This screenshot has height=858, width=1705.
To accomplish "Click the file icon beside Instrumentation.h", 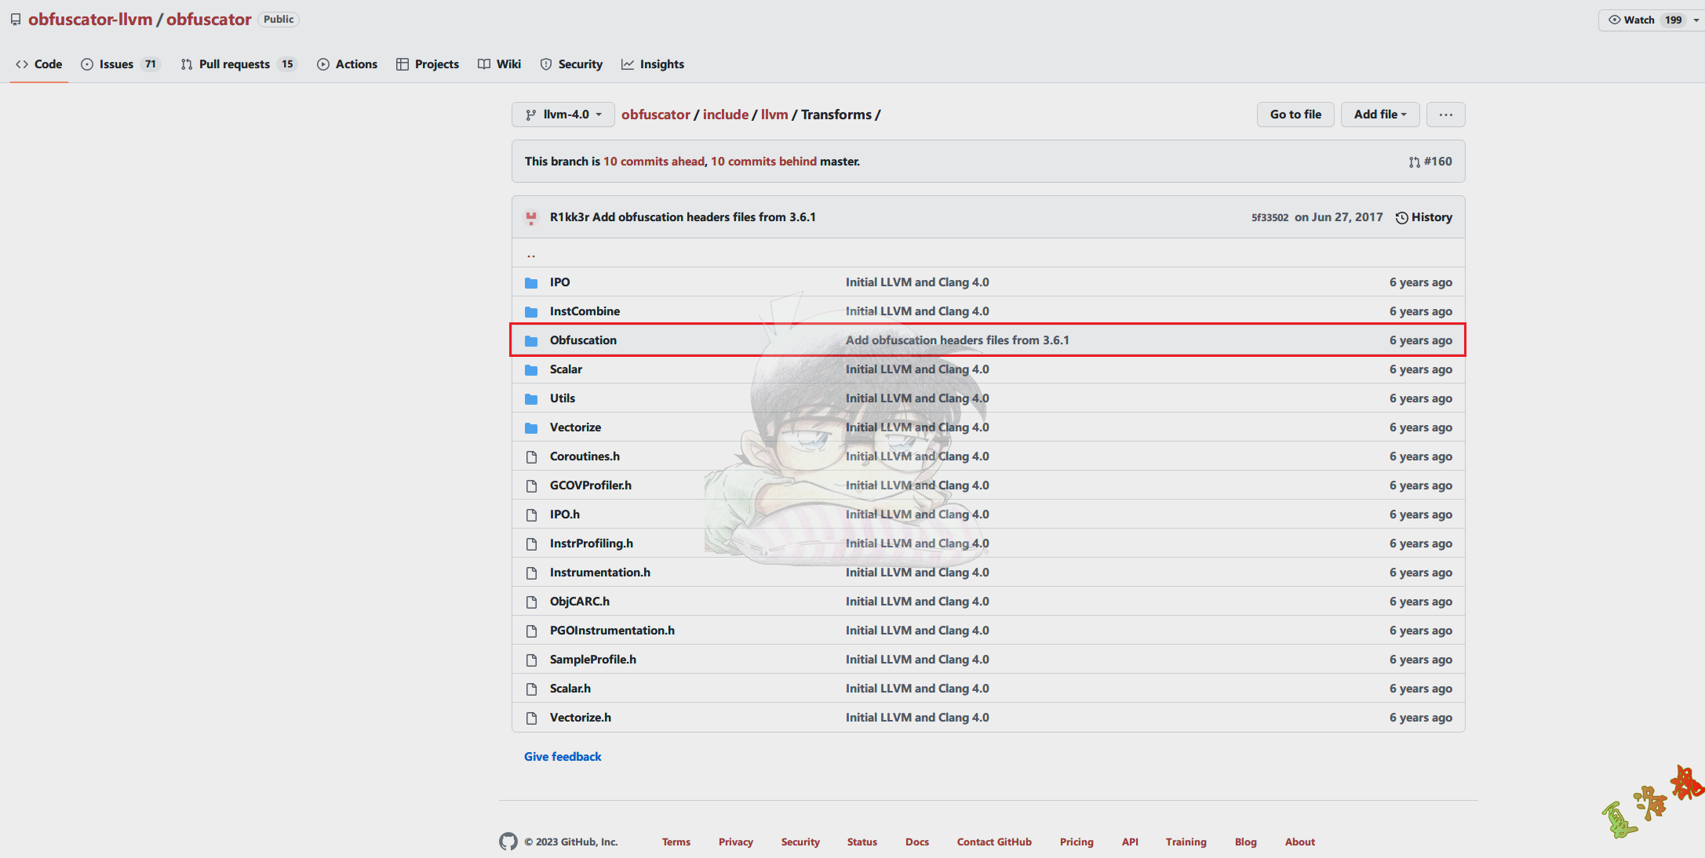I will (531, 573).
